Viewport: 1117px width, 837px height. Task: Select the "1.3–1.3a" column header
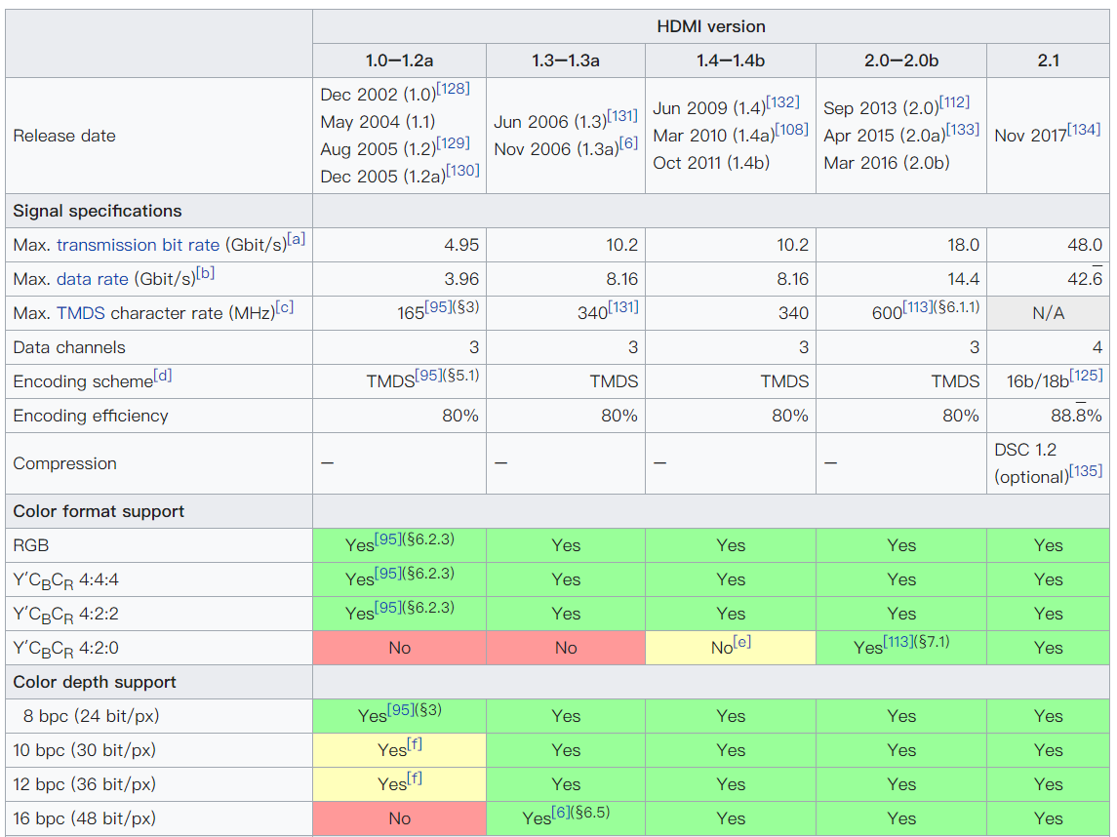pos(566,60)
